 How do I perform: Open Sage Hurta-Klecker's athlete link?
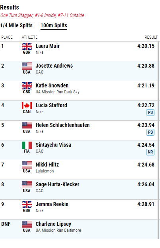[x=58, y=184]
